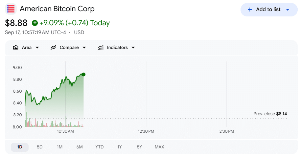Select the 5Y time range

pos(139,147)
